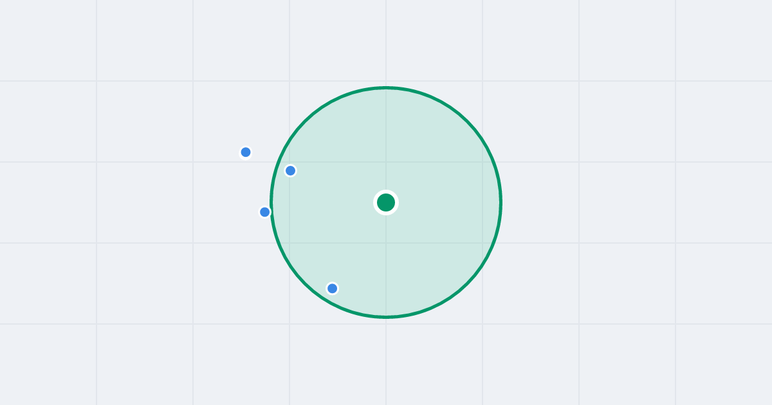This screenshot has width=772, height=405.
Task: Click the green center marker of the circle
Action: coord(386,203)
